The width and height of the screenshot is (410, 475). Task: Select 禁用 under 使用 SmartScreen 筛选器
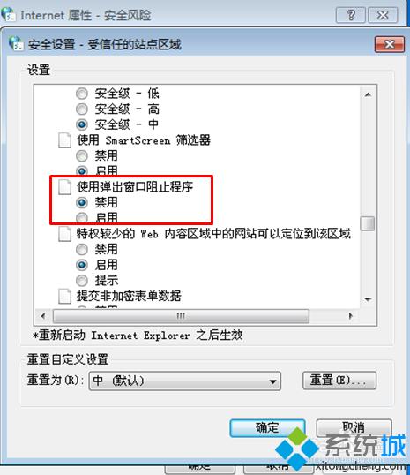[82, 156]
